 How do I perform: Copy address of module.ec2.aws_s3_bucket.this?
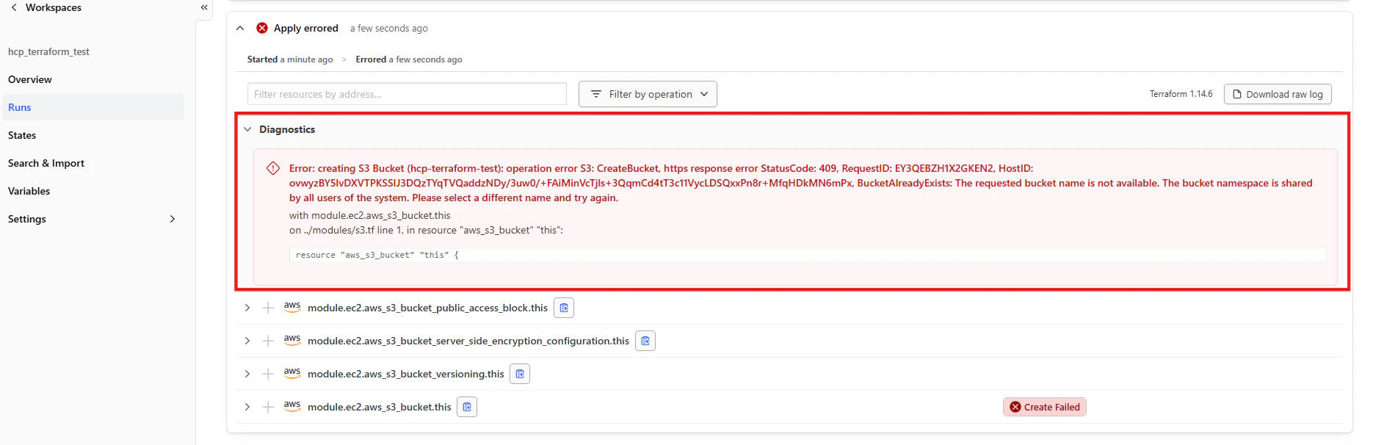pos(467,407)
